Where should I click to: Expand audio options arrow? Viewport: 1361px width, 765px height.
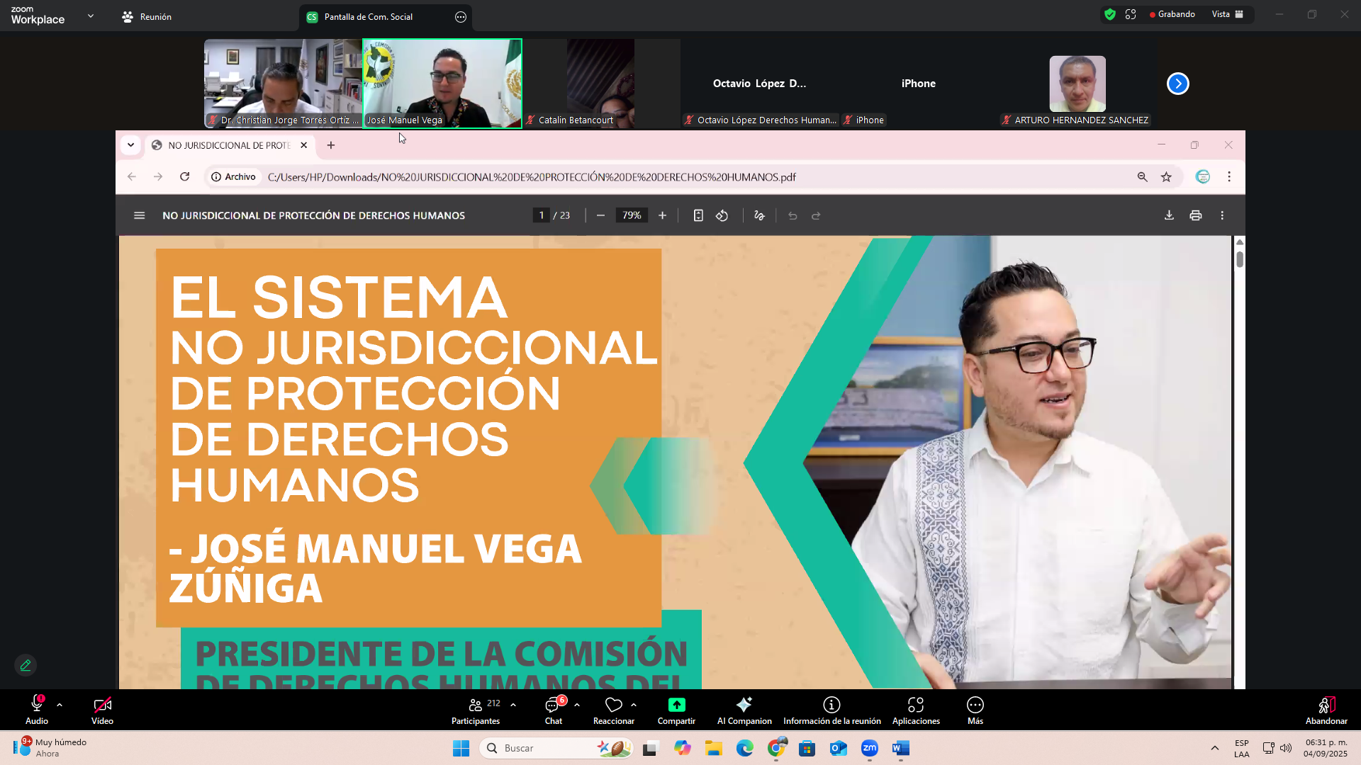60,705
